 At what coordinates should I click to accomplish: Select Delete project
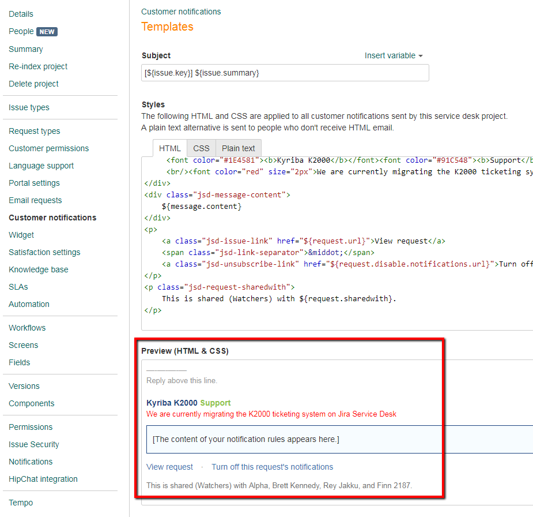pyautogui.click(x=33, y=84)
